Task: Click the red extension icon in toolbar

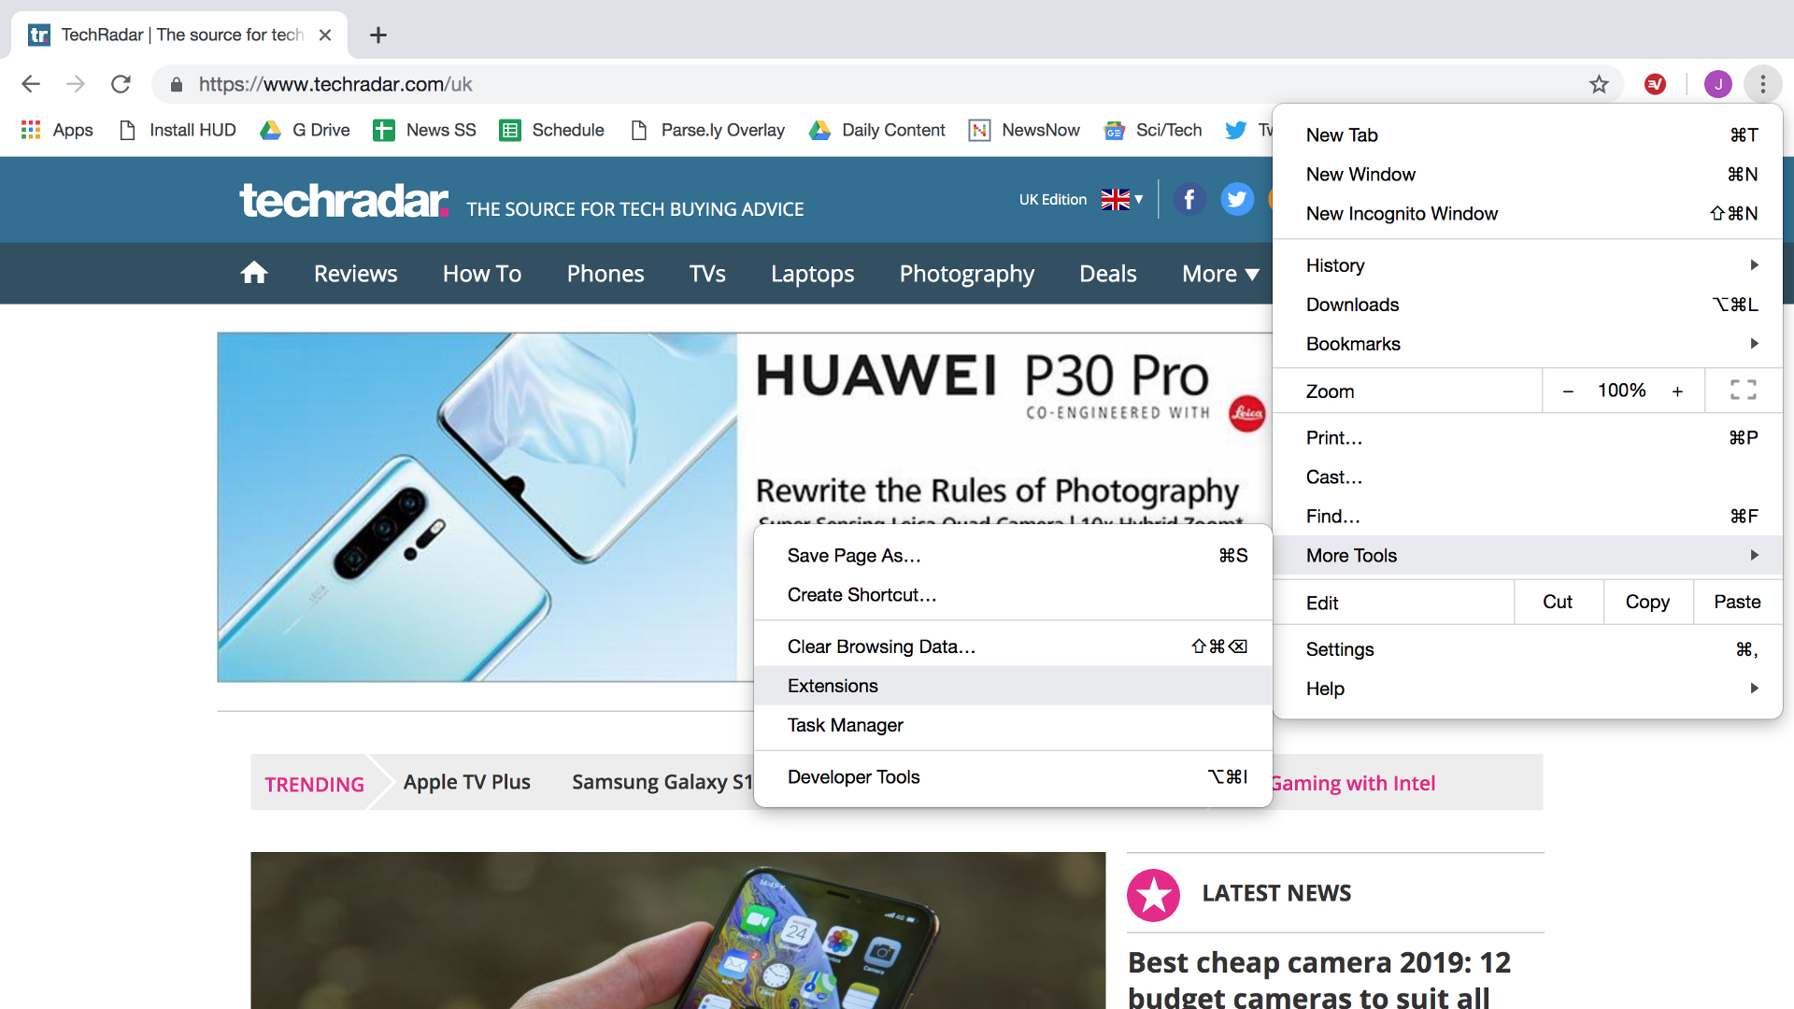Action: click(x=1655, y=84)
